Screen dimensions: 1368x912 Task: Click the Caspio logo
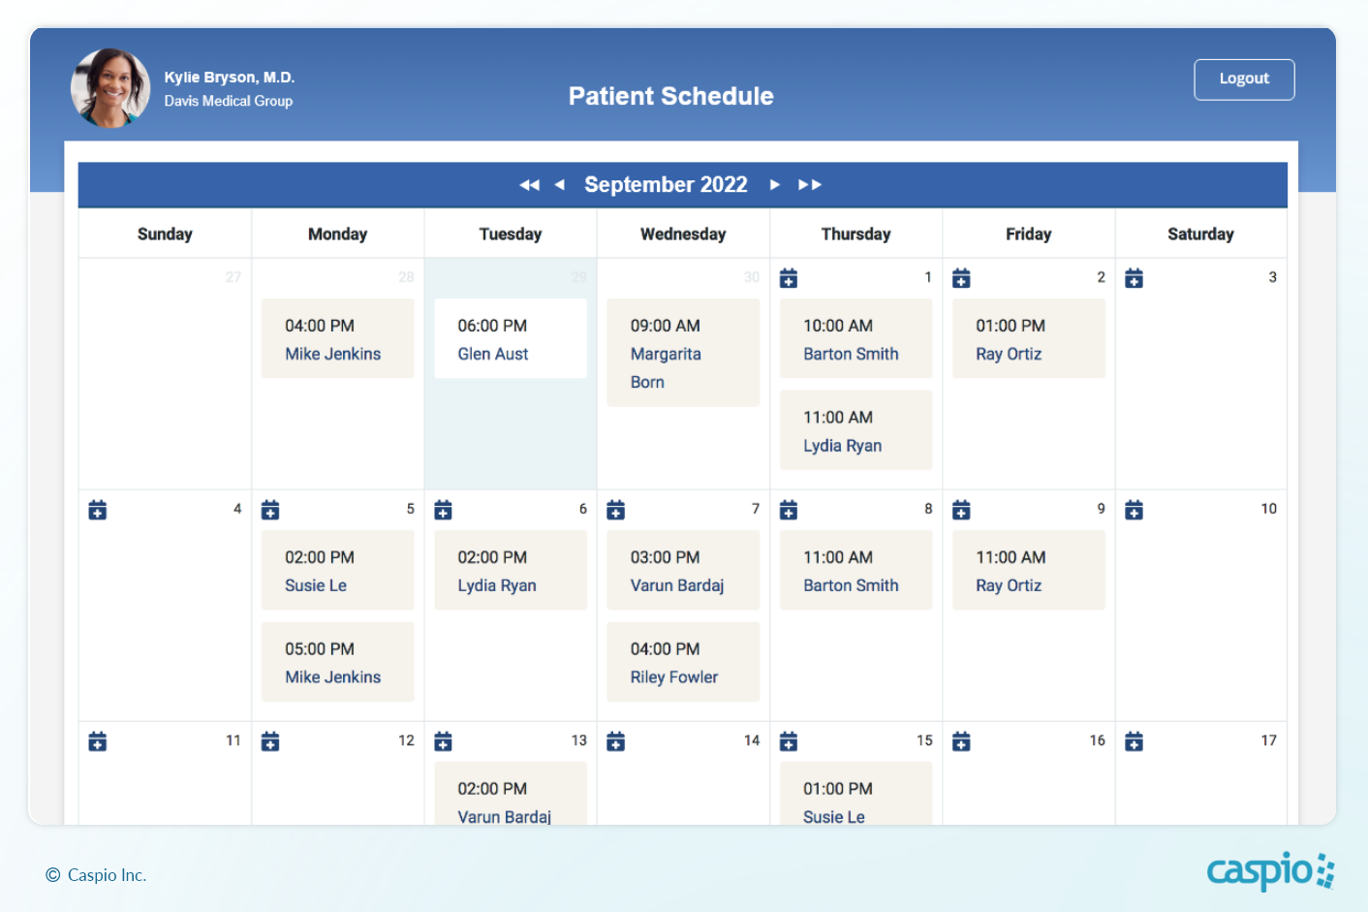(x=1270, y=871)
